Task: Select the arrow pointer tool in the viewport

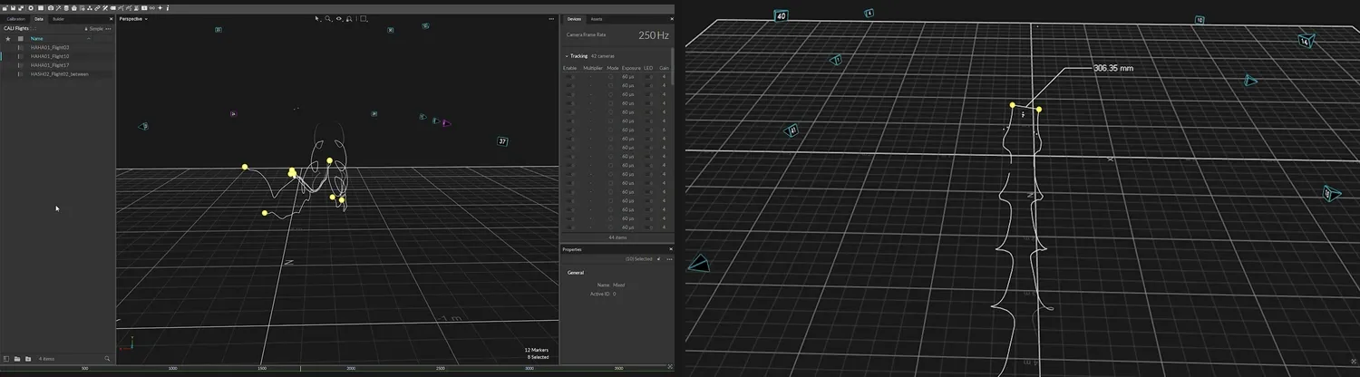Action: (x=317, y=18)
